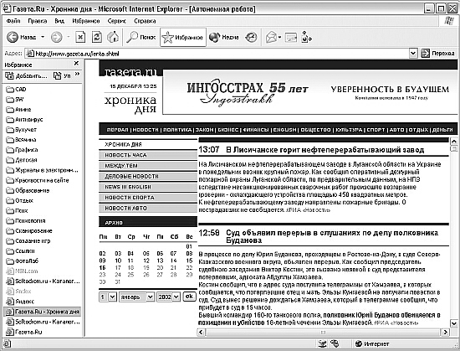Open the Яндекс favorite link
Viewport: 460px width, 351px height.
coord(20,302)
